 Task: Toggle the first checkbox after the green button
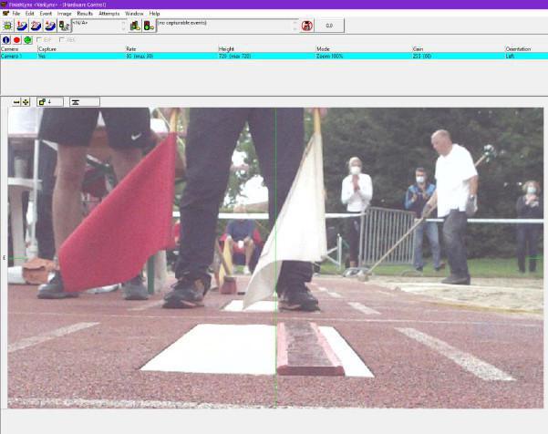click(x=39, y=40)
